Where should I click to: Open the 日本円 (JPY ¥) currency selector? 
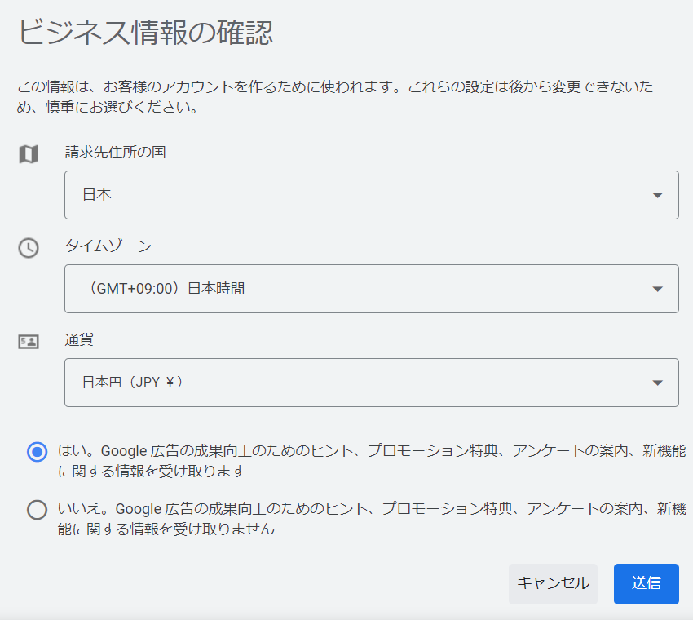(371, 383)
